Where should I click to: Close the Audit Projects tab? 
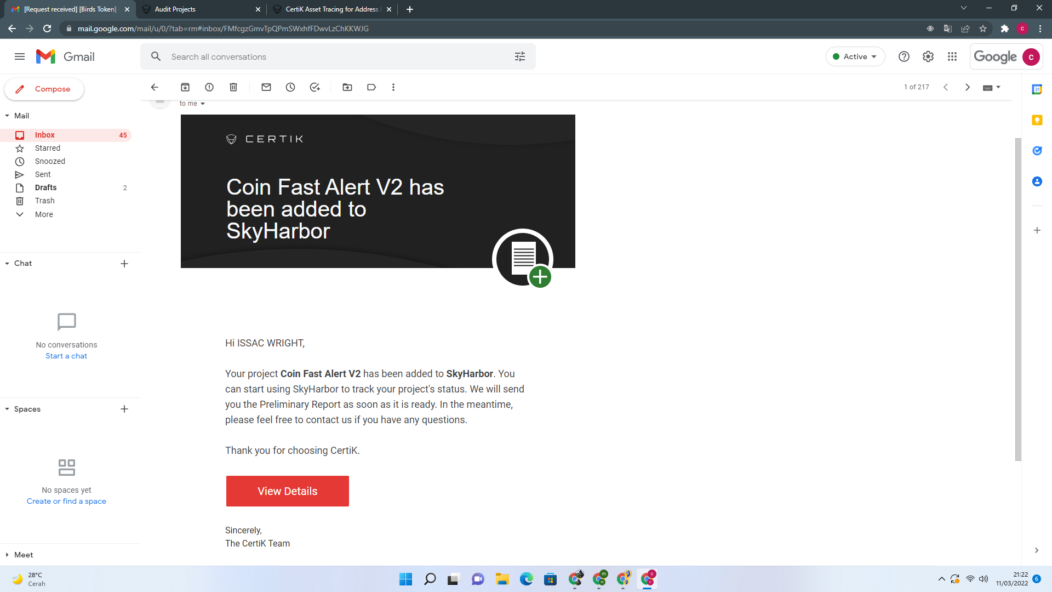[258, 9]
